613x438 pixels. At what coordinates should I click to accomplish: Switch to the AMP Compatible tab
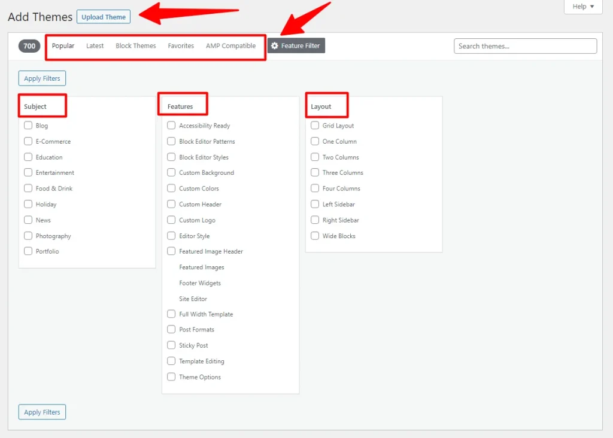[231, 45]
